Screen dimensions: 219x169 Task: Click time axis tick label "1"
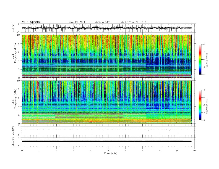click(x=39, y=150)
